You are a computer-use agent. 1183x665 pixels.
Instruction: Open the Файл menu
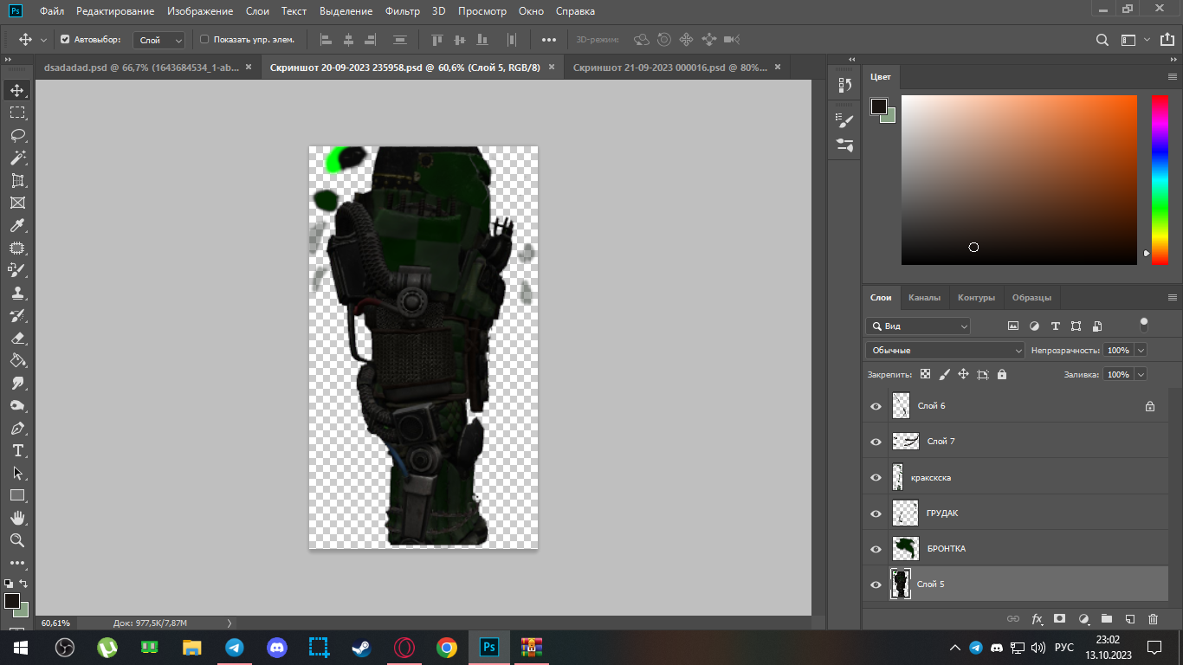click(x=52, y=11)
